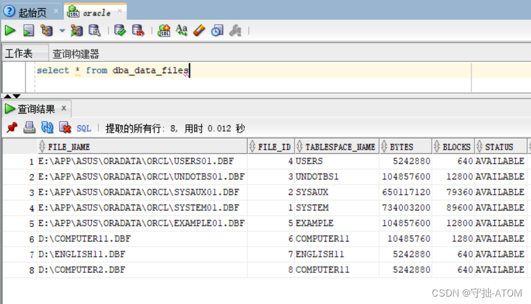Click the SQL History icon
Image resolution: width=531 pixels, height=304 pixels.
click(217, 31)
